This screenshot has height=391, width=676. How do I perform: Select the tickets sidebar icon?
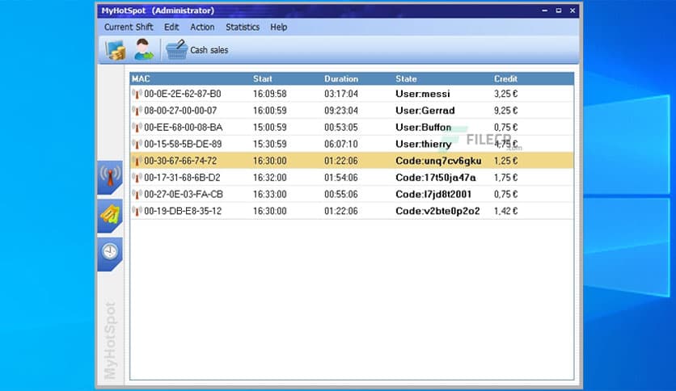(110, 215)
